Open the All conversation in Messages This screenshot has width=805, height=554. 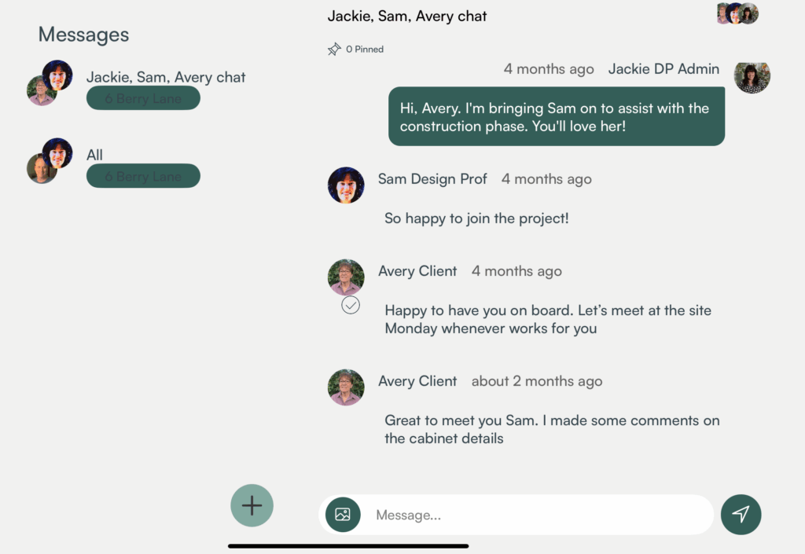coord(95,155)
